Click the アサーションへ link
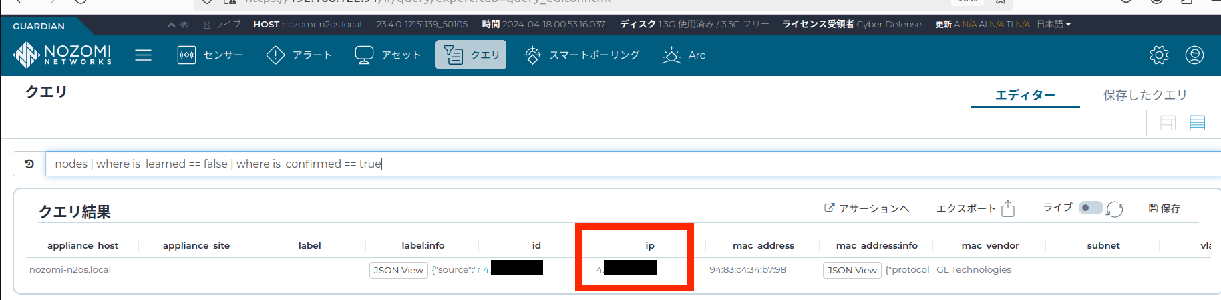The image size is (1221, 300). (866, 209)
